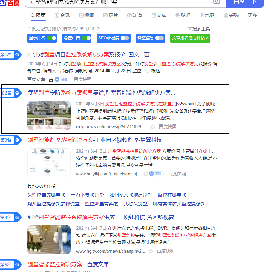Click 文章排名潜力评估 green button

tap(190, 38)
